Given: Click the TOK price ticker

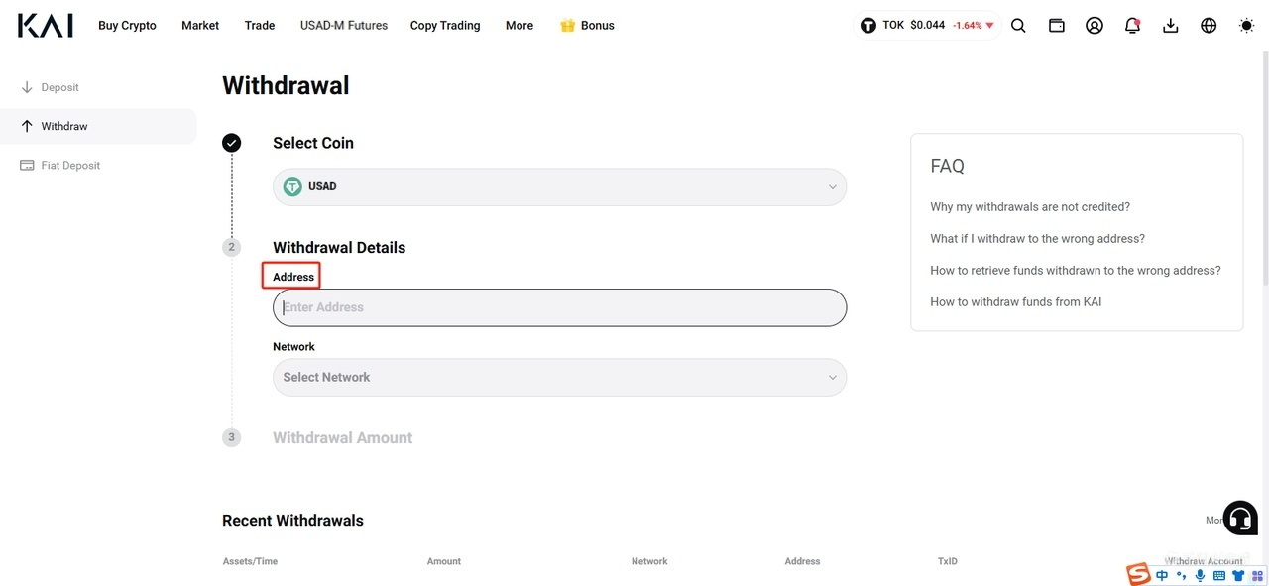Looking at the screenshot, I should coord(926,26).
